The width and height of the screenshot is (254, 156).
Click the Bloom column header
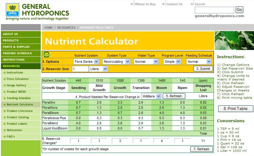point(161,88)
